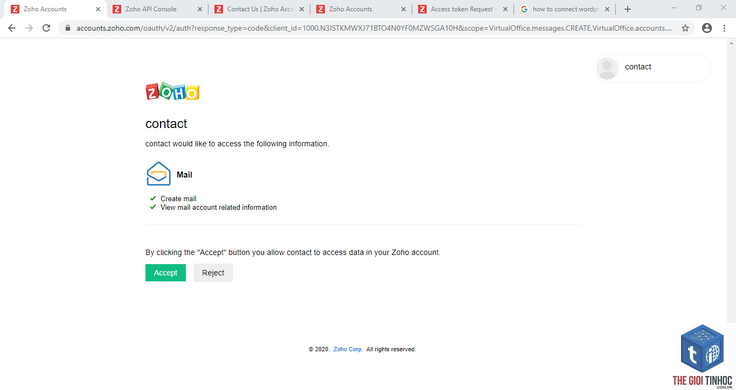This screenshot has height=390, width=736.
Task: Restore down the Chrome window
Action: pos(699,8)
